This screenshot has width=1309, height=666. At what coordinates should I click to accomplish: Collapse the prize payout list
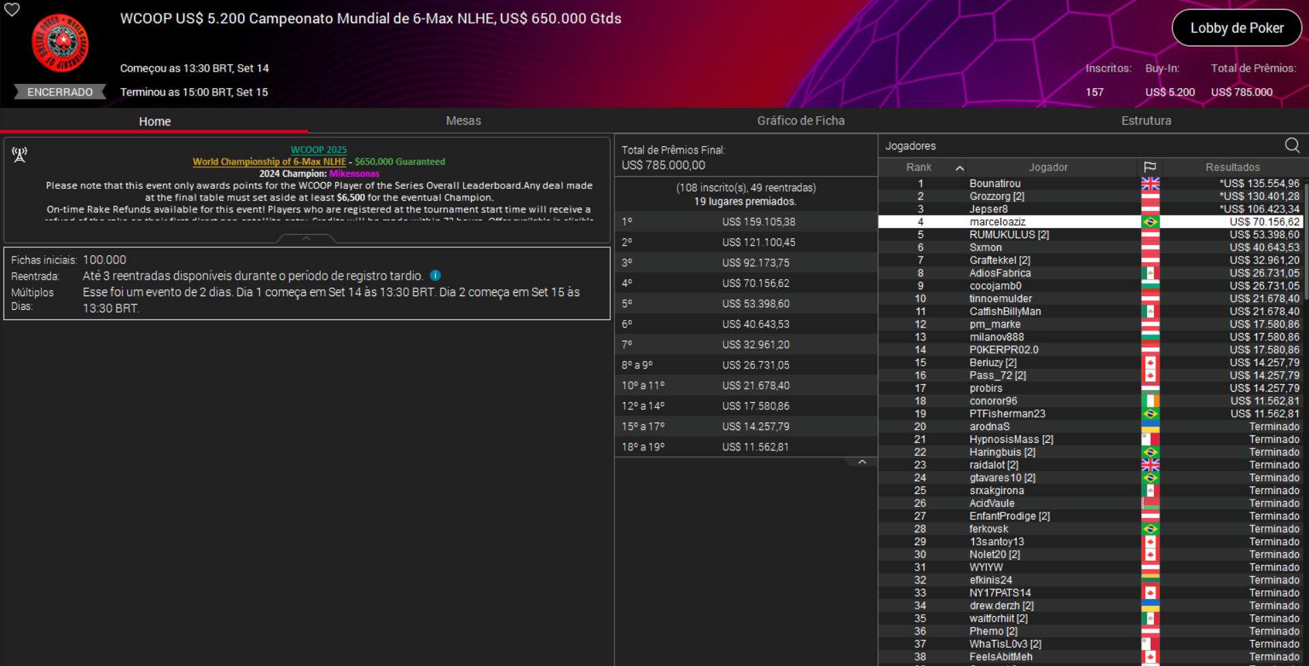pos(862,462)
